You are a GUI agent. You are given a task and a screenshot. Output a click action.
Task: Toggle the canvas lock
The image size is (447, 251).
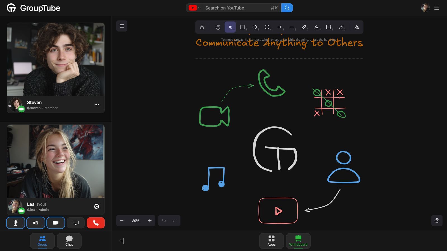click(x=202, y=27)
